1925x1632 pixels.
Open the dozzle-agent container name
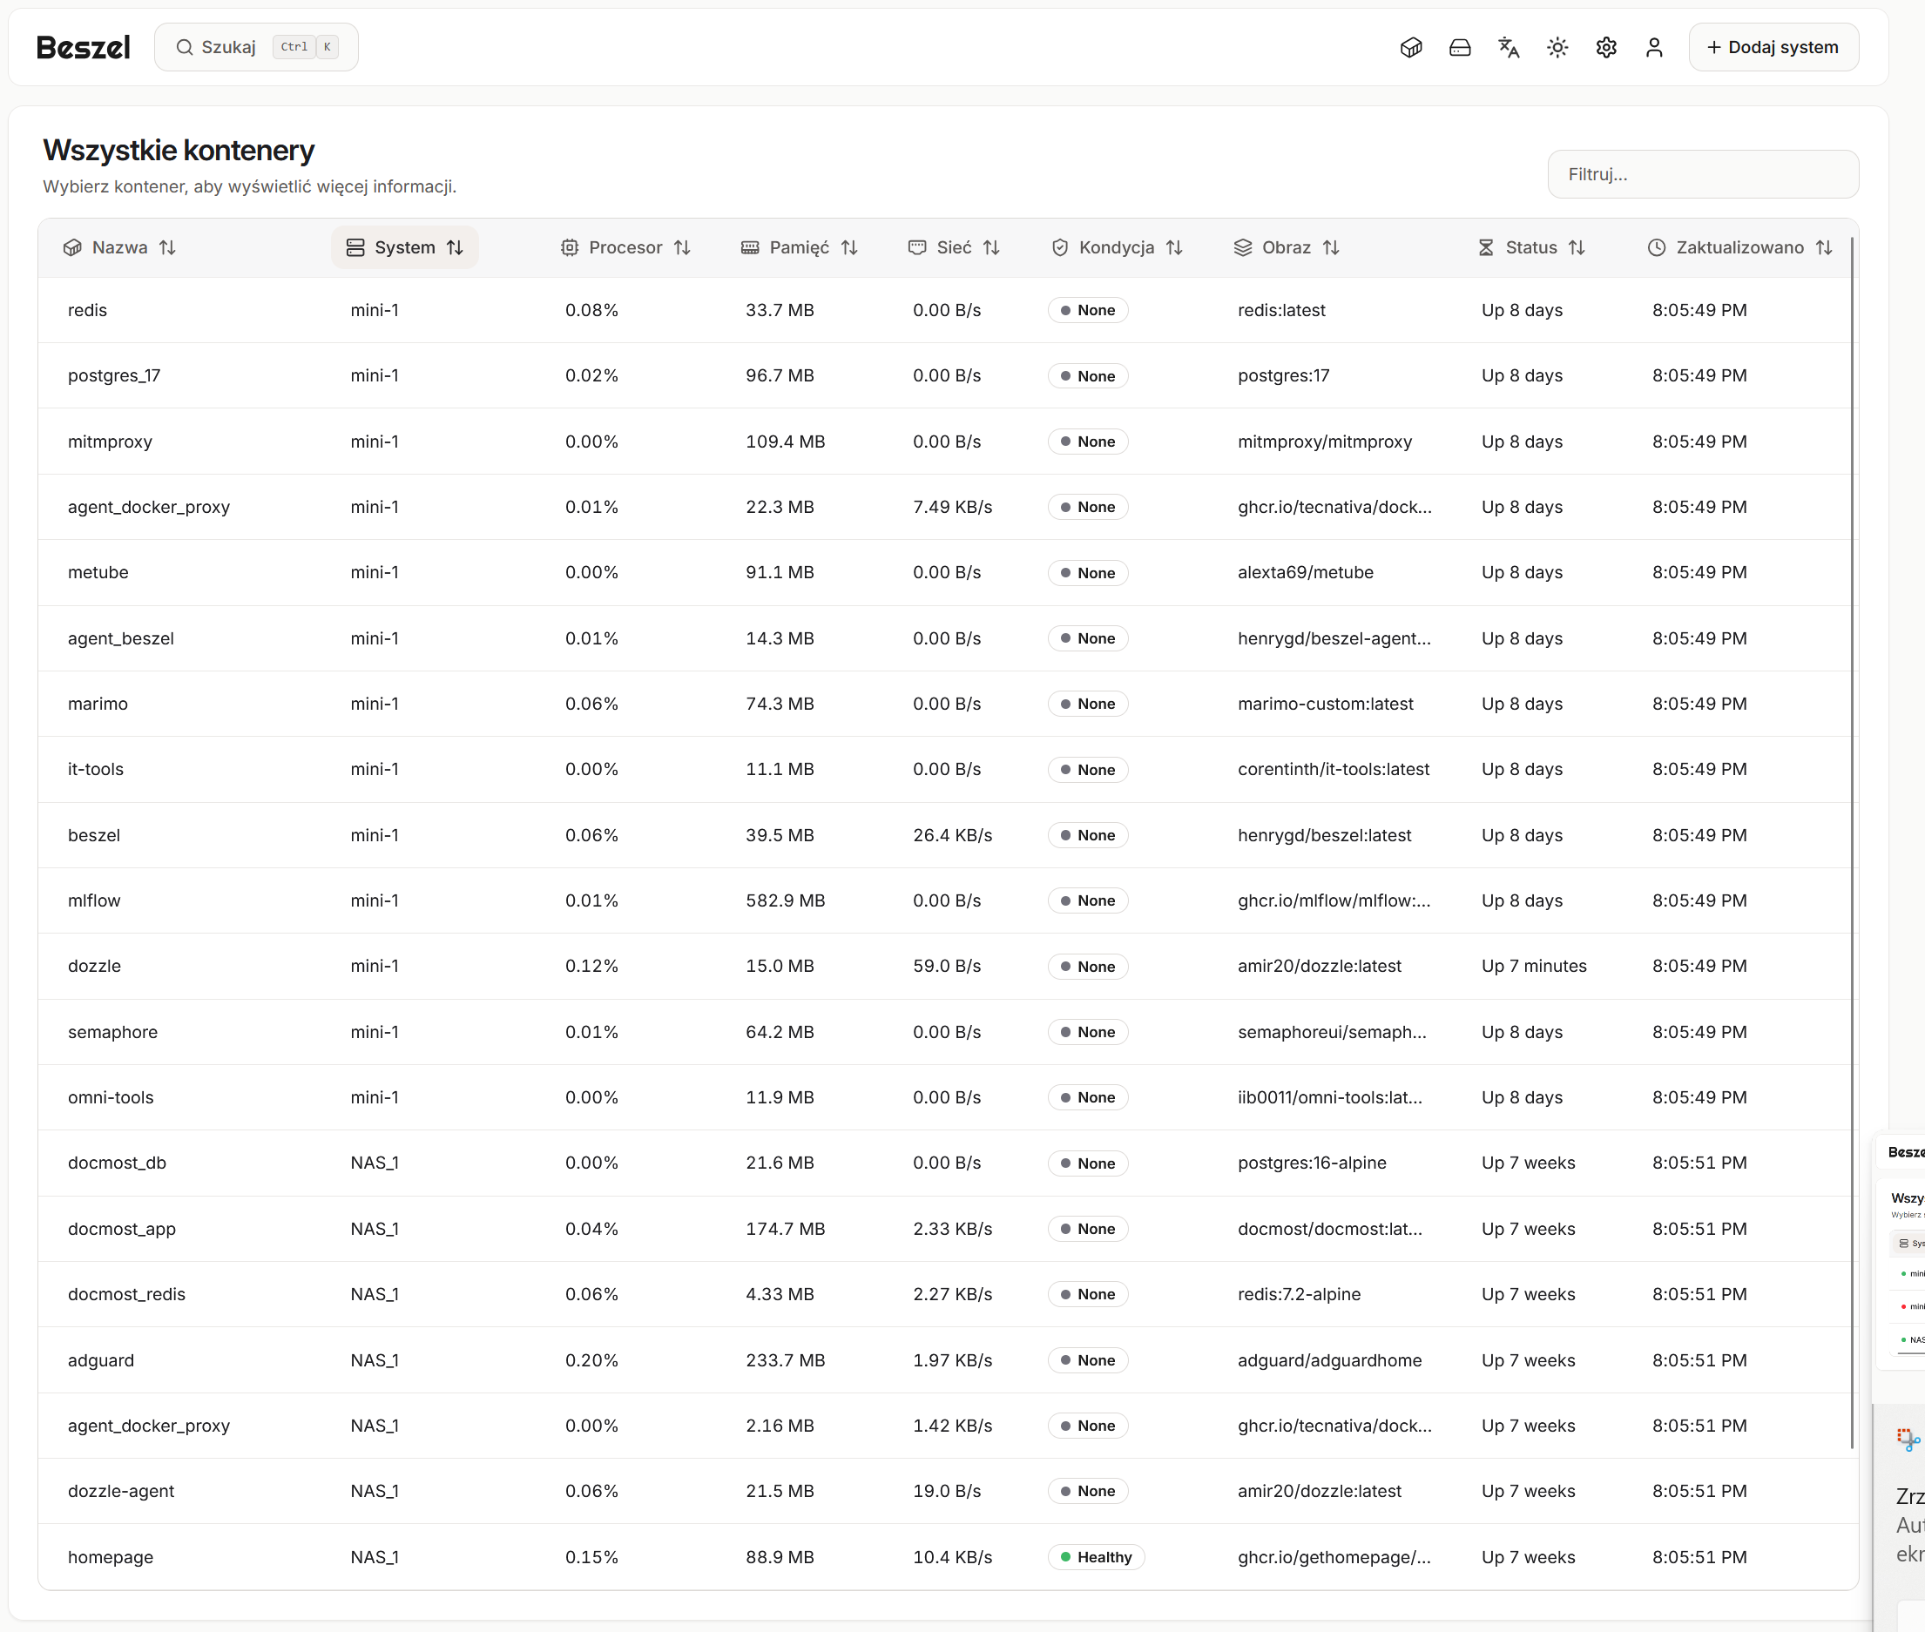click(121, 1492)
